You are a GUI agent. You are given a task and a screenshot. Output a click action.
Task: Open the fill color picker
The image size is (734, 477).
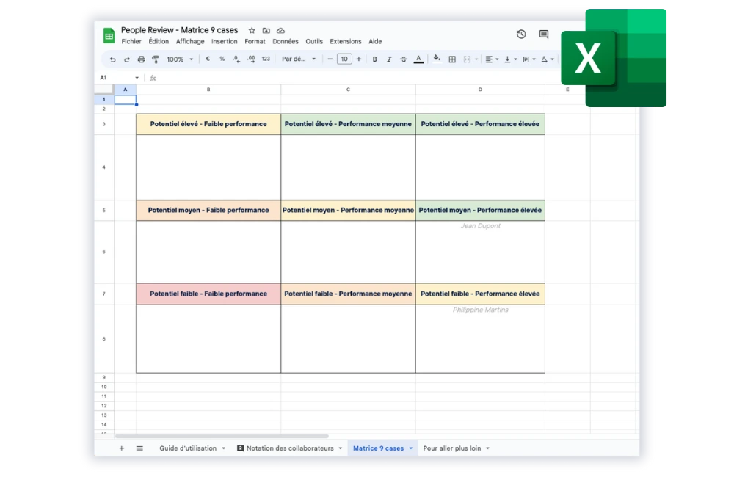click(x=437, y=59)
